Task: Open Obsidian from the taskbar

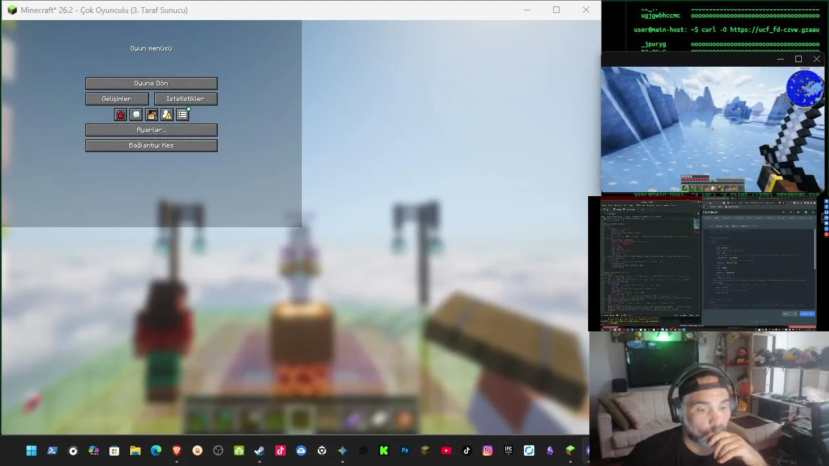Action: 550,450
